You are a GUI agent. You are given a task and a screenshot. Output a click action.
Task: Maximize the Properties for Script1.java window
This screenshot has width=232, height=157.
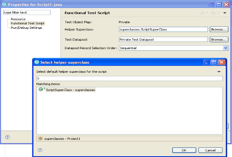(219, 4)
